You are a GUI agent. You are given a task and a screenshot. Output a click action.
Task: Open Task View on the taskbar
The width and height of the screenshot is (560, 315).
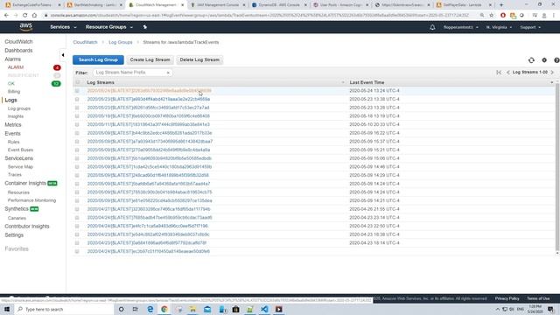coord(136,309)
